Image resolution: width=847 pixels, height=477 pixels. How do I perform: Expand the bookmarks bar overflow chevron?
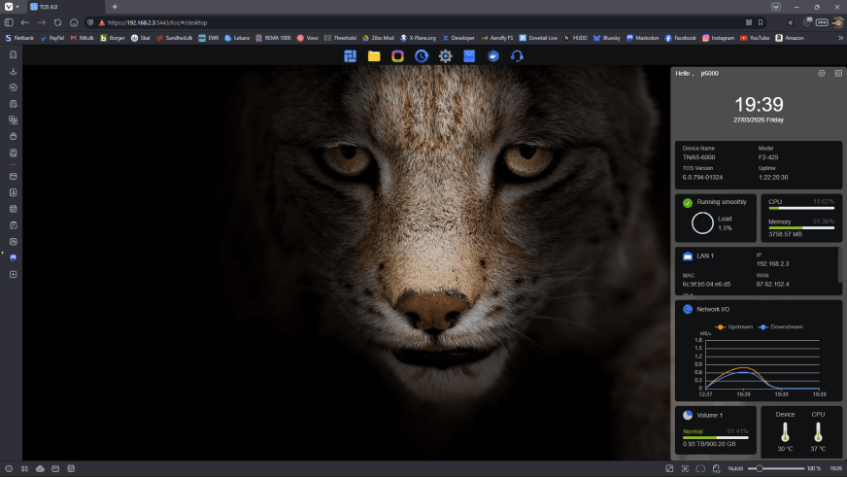coord(840,38)
